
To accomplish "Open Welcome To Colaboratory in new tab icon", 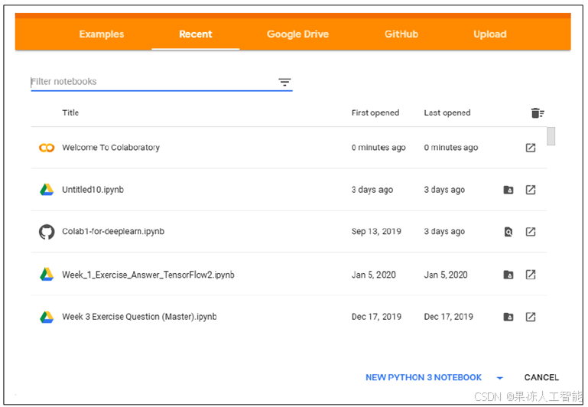I will (530, 148).
